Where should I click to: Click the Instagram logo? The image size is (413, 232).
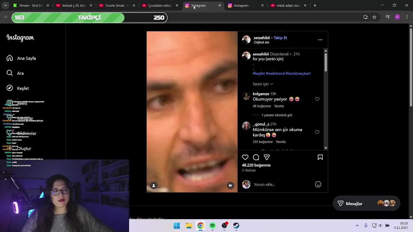coord(20,38)
